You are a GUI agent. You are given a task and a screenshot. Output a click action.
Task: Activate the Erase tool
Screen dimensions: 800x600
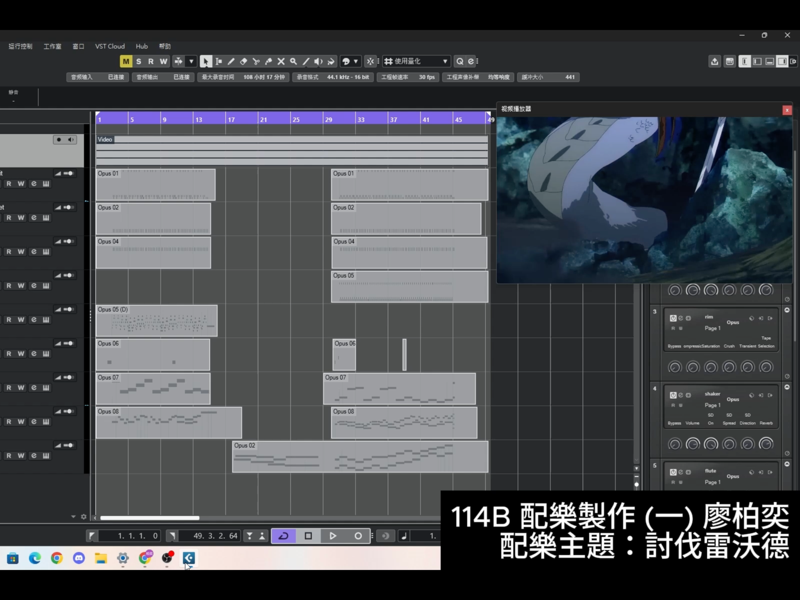[244, 61]
